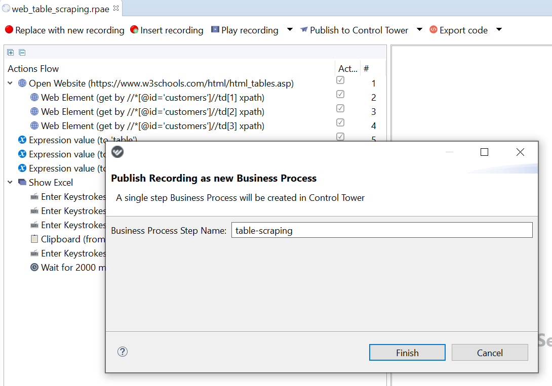This screenshot has width=552, height=386.
Task: Click first Expression value X icon
Action: [22, 140]
